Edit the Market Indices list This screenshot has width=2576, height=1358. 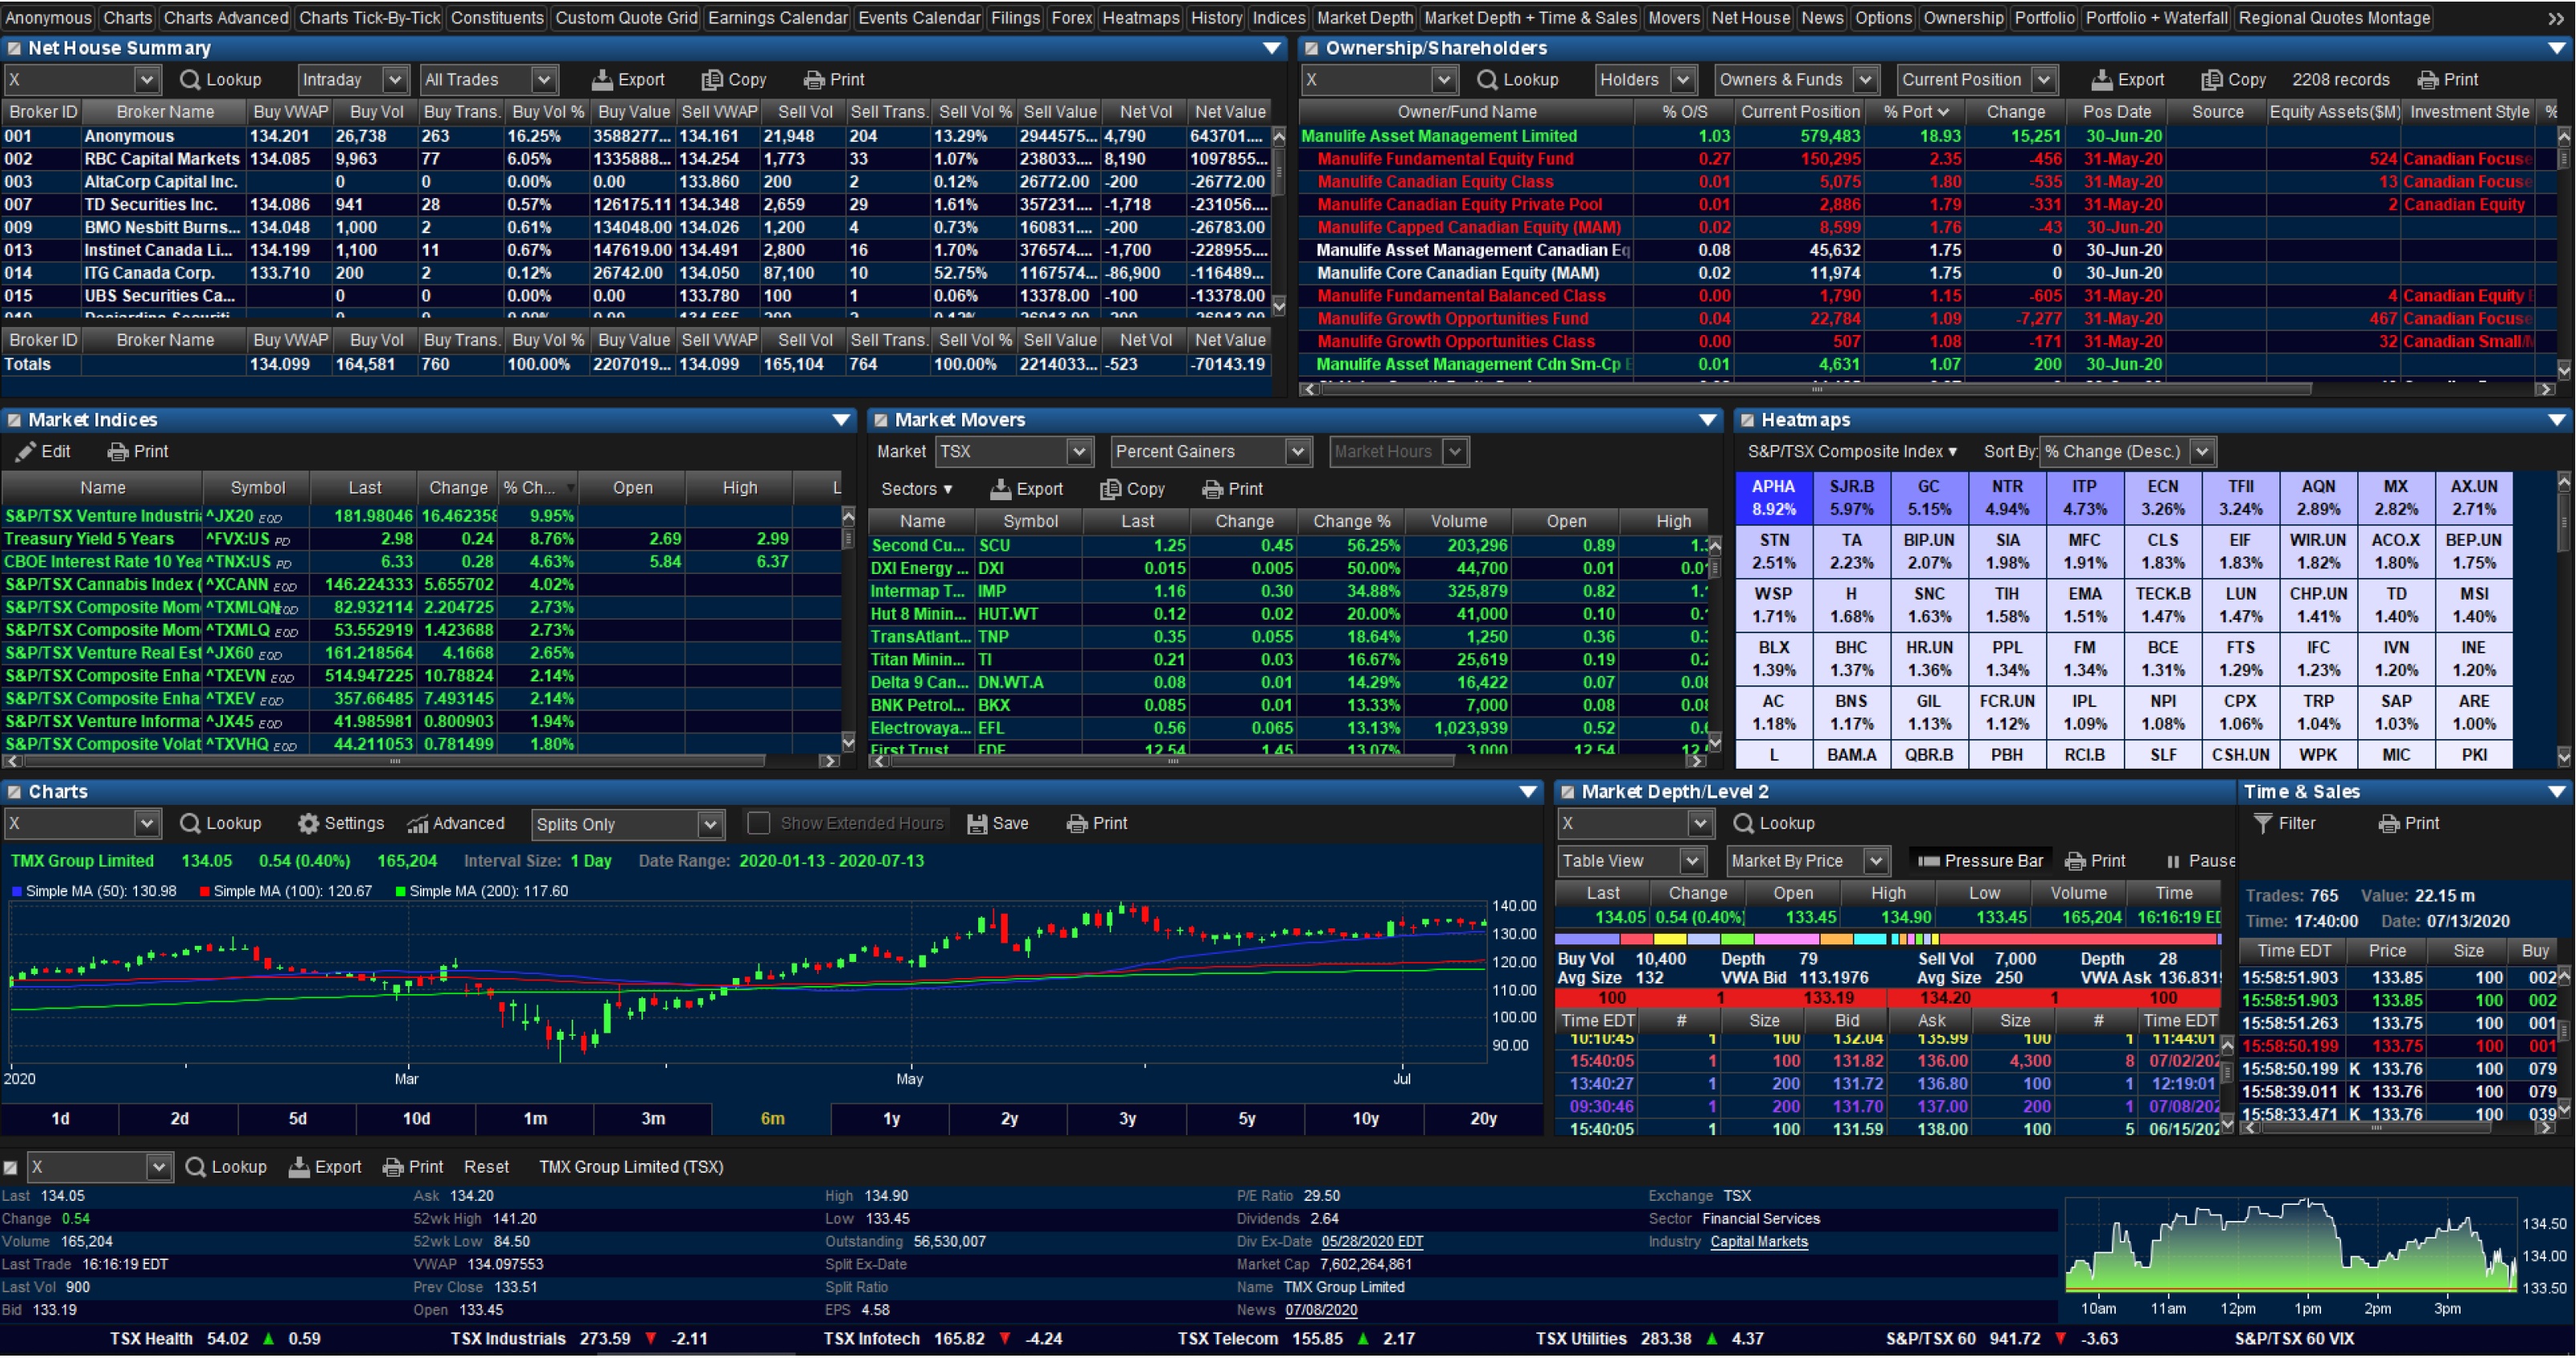(x=43, y=451)
